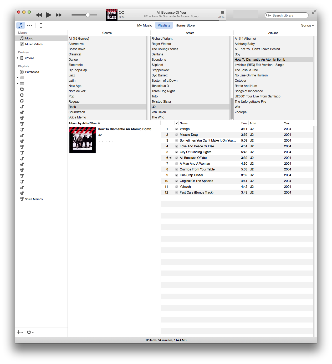Select the third smart playlist gear icon

pyautogui.click(x=22, y=101)
